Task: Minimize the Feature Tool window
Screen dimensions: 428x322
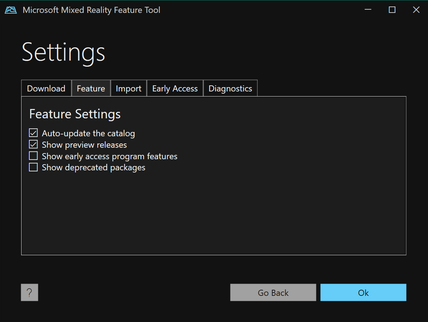Action: [x=368, y=10]
